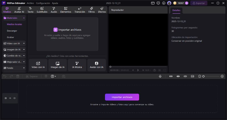Create with Video con IA card
227x120 pixels.
click(38, 65)
